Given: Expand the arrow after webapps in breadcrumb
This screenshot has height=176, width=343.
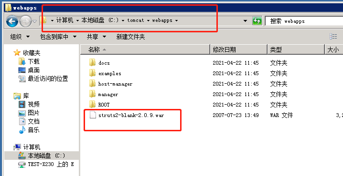Looking at the screenshot, I should (x=176, y=20).
